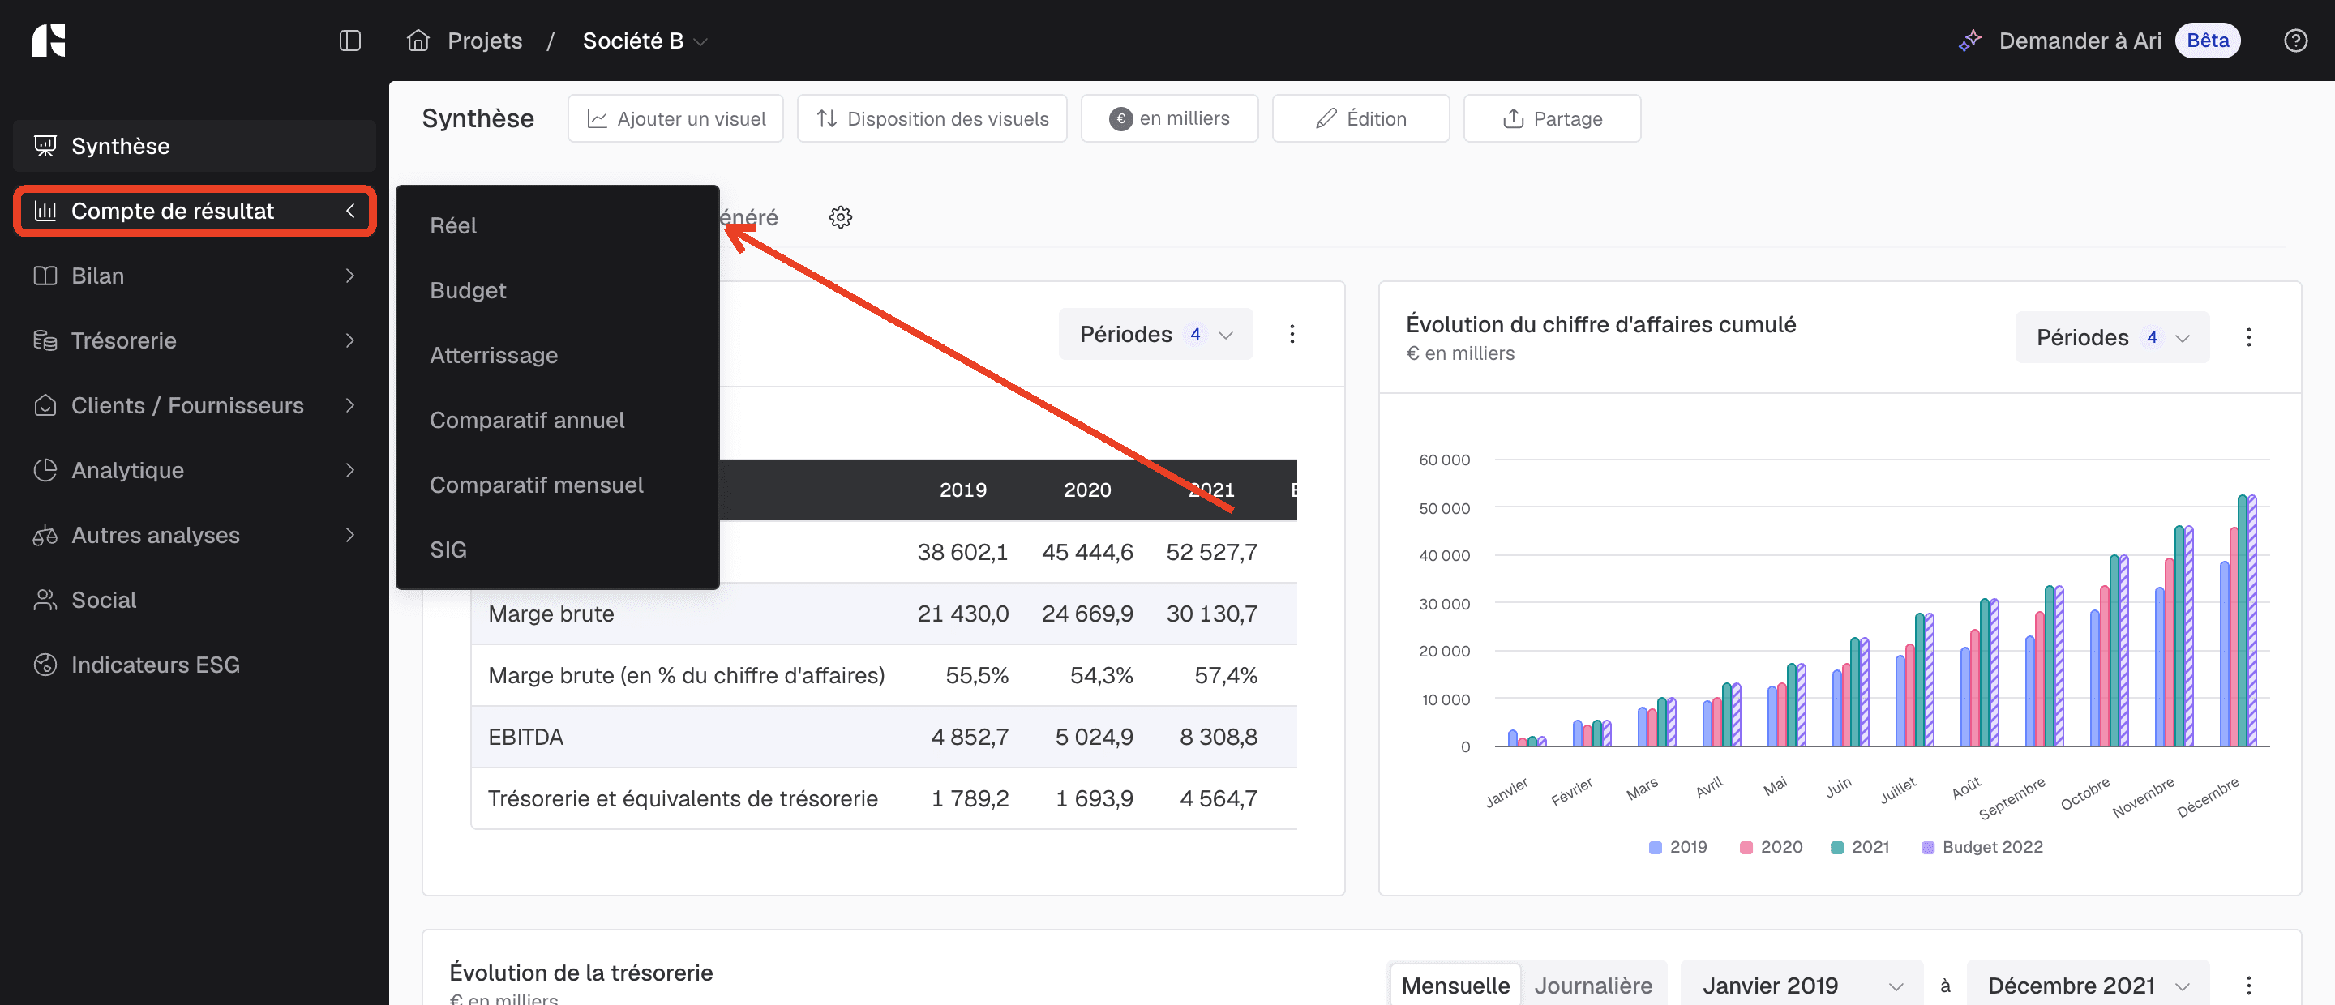The image size is (2335, 1005).
Task: Expand the Autres analyses chevron
Action: click(x=350, y=536)
